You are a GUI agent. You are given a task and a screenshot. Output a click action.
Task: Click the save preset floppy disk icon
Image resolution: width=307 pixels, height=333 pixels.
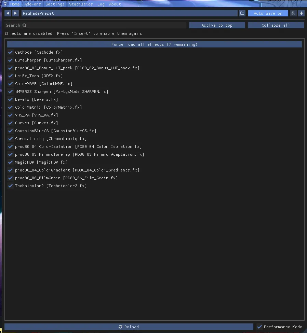293,13
